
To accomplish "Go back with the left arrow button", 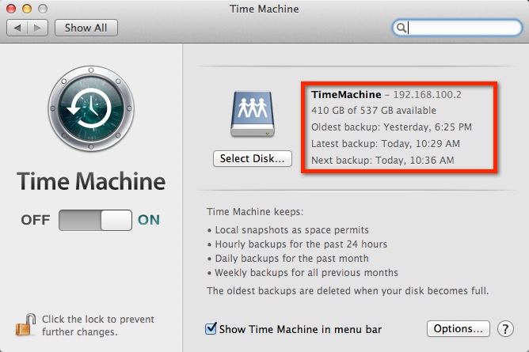I will [17, 28].
